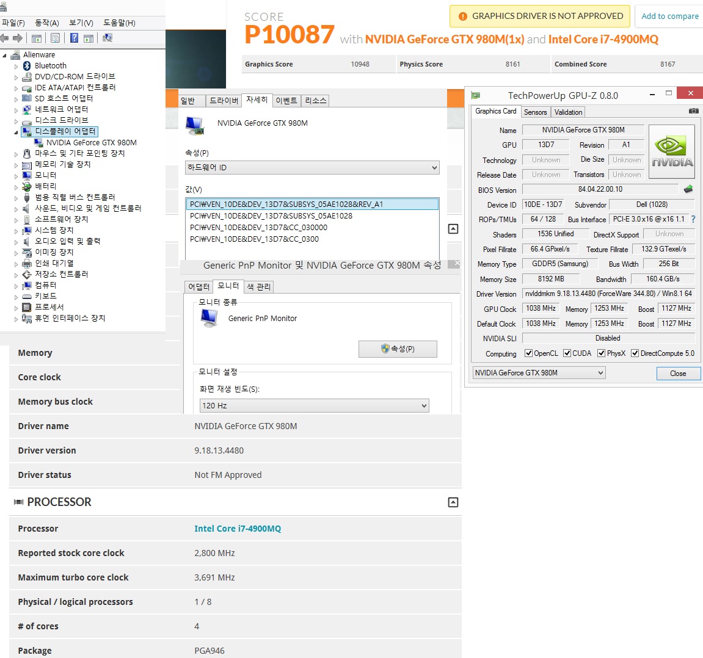Open the Intel Core i7-4900MQ processor link
The image size is (703, 658).
pyautogui.click(x=238, y=529)
